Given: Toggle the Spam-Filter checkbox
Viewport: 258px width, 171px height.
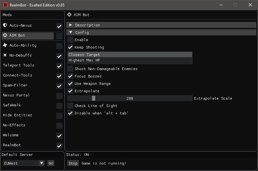Looking at the screenshot, I should click(59, 86).
